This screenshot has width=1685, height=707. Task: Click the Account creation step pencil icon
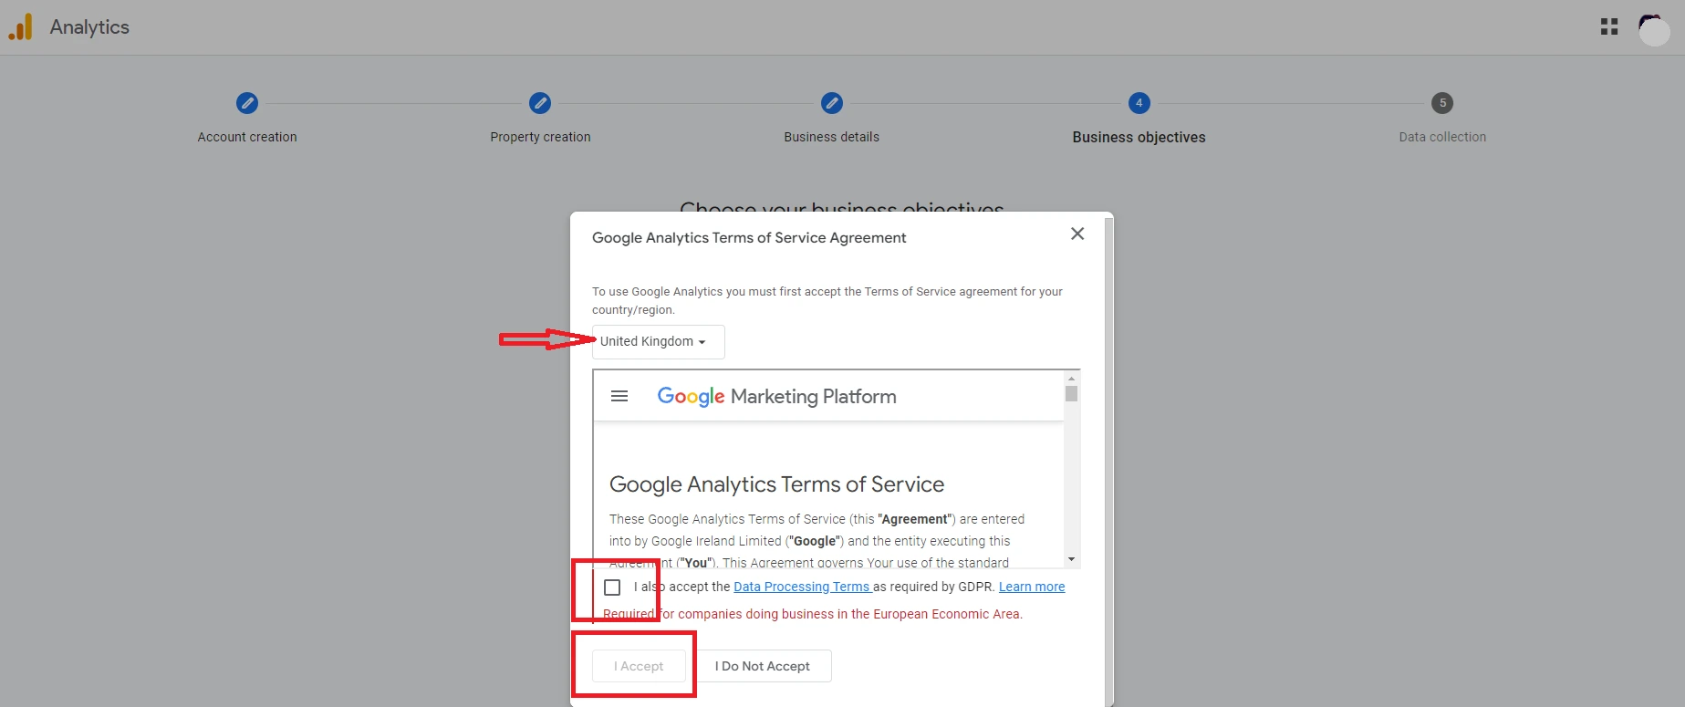click(247, 103)
